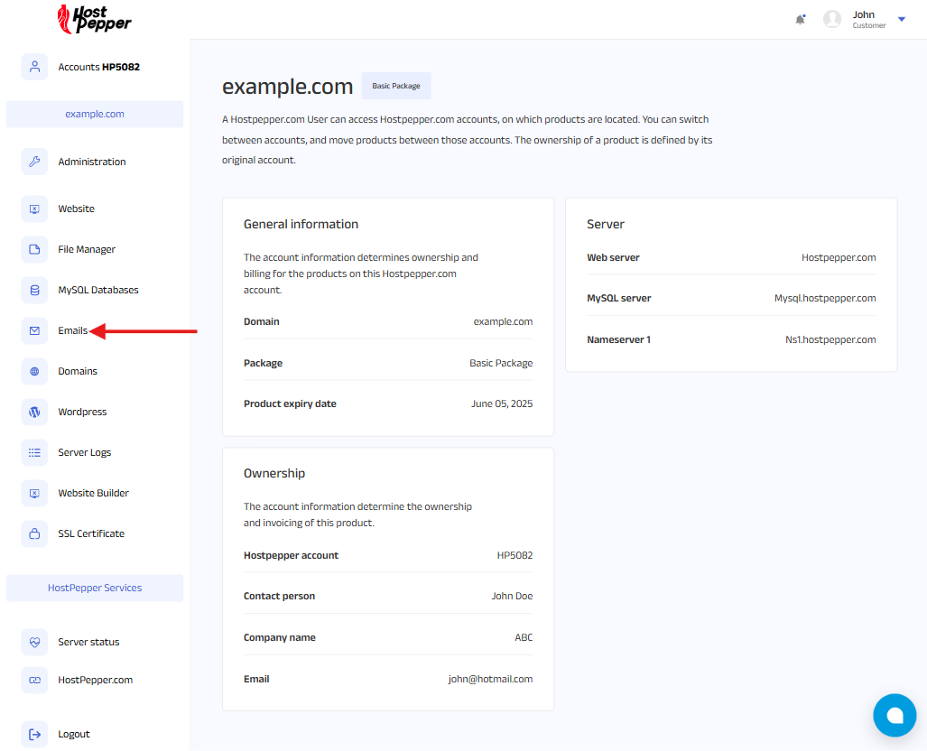Select the File Manager folder icon
This screenshot has height=751, width=927.
click(34, 249)
